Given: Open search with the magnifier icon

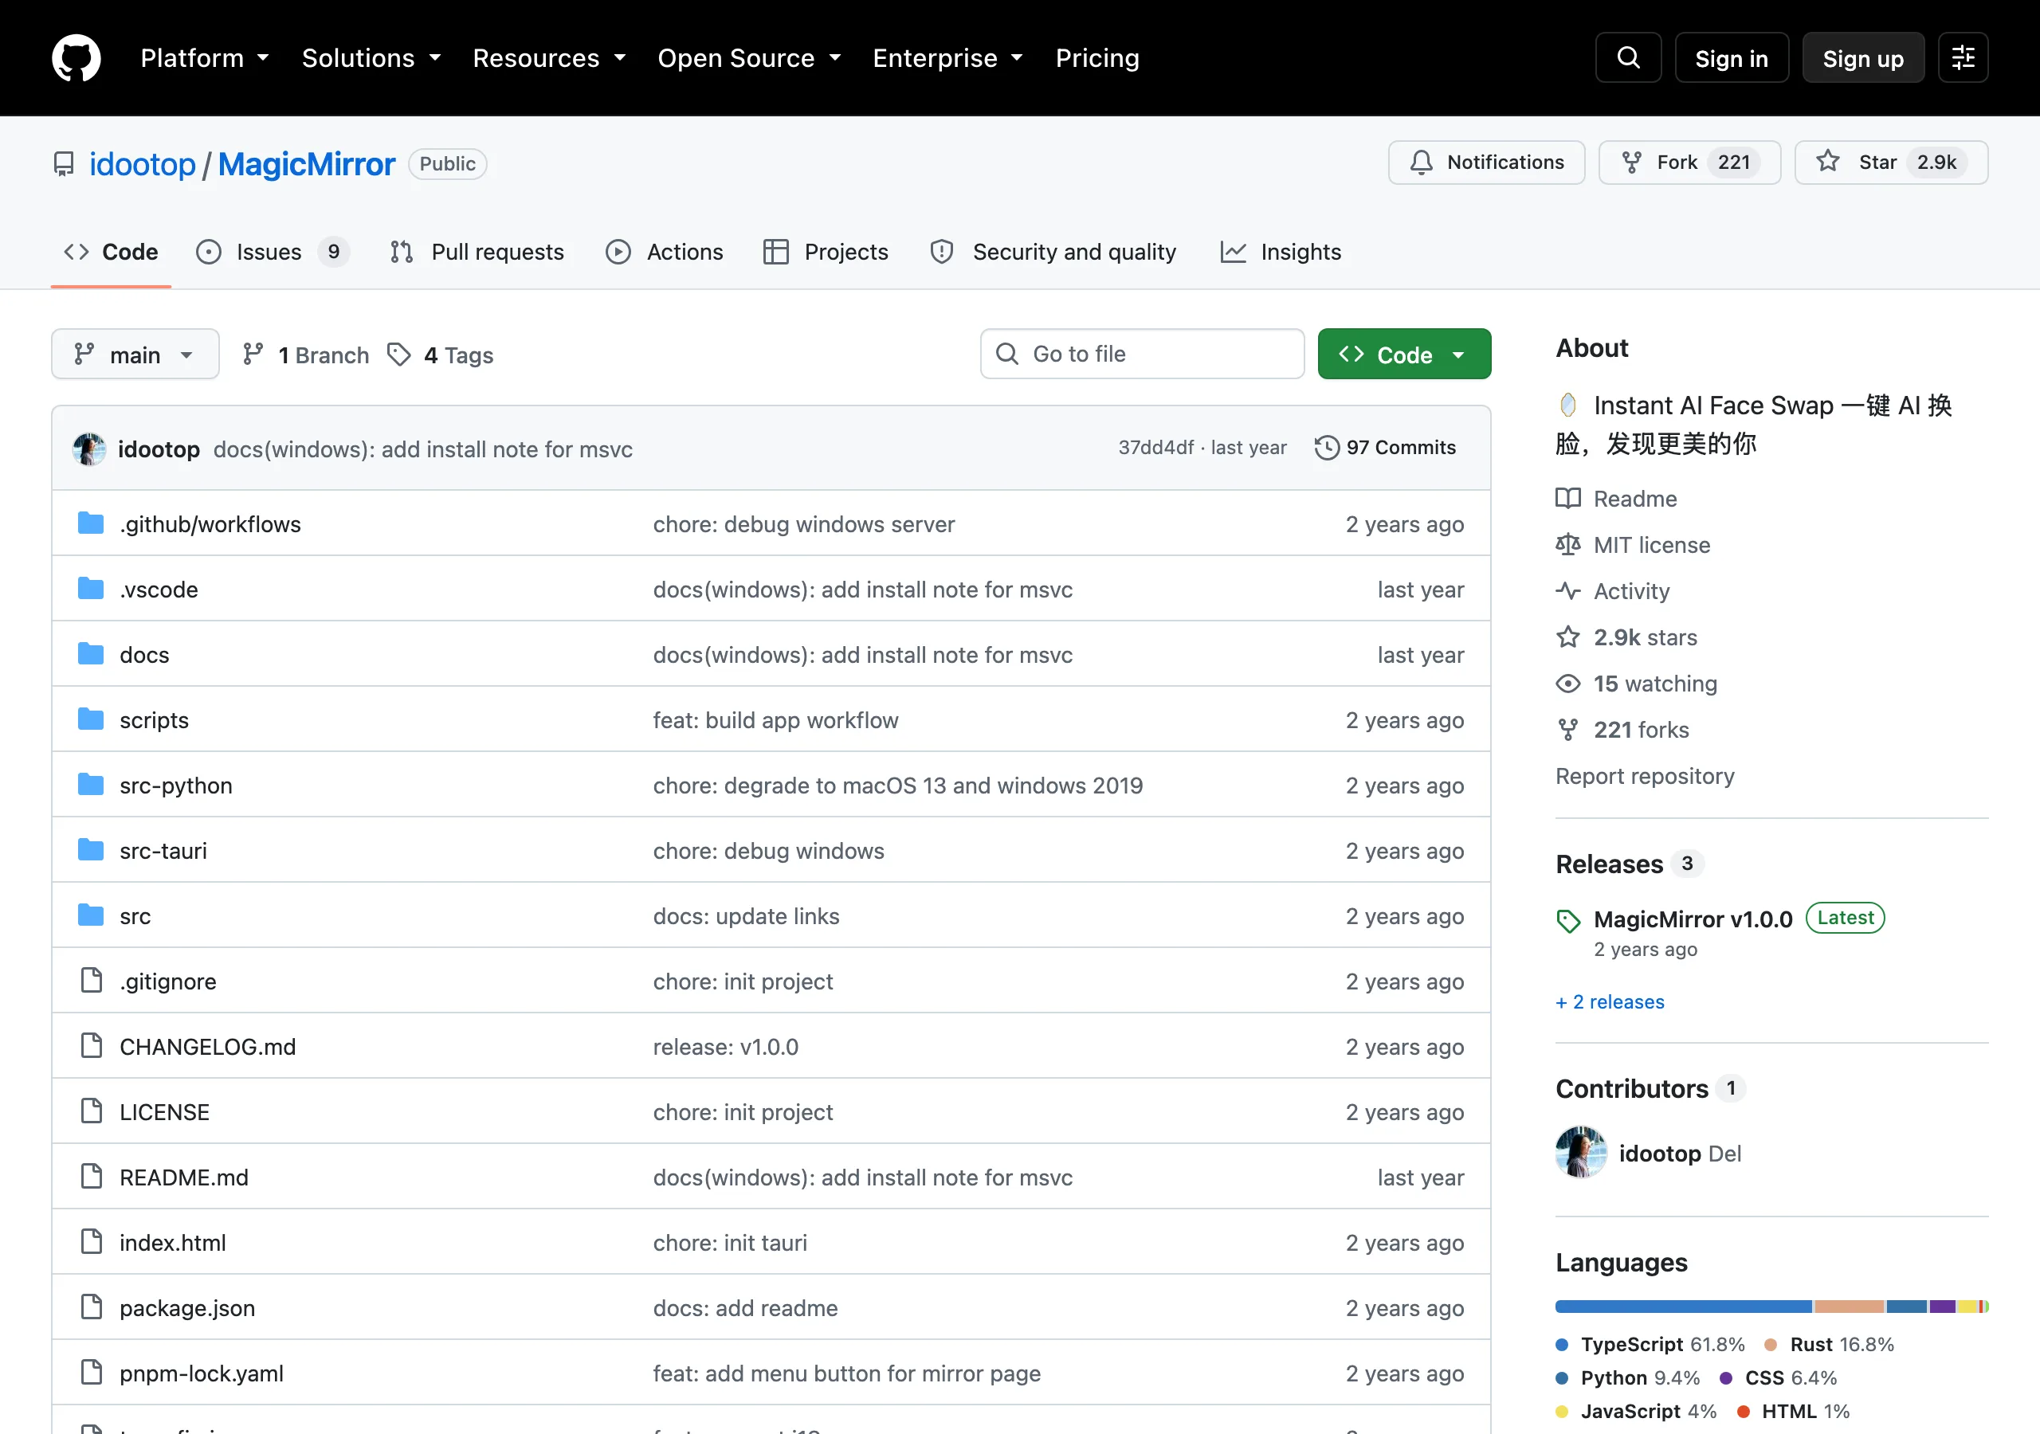Looking at the screenshot, I should click(x=1628, y=57).
